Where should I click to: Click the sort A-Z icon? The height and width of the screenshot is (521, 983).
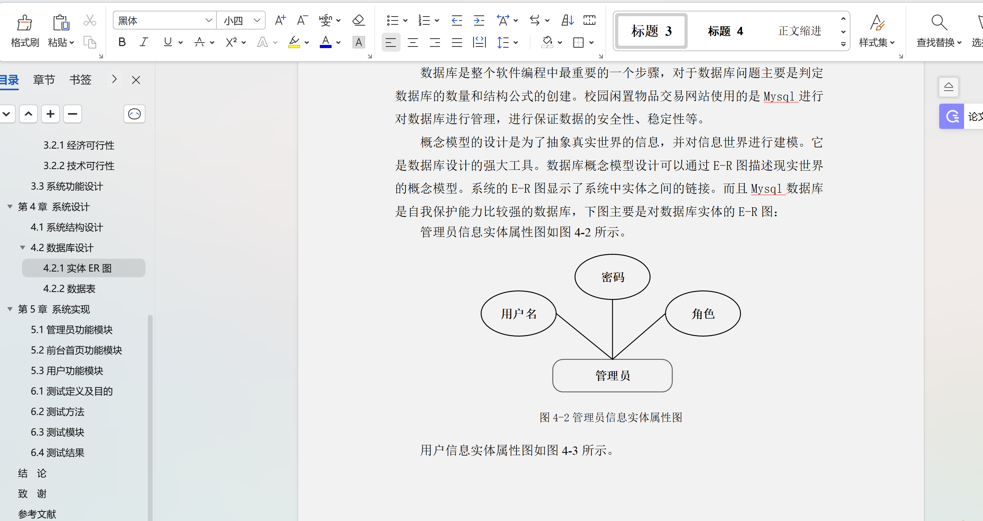tap(567, 20)
